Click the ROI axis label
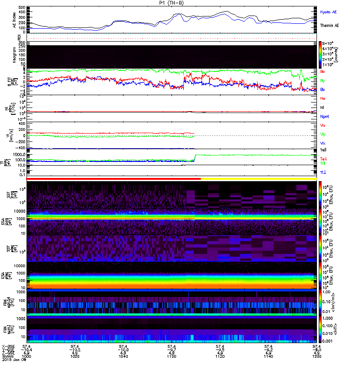Screen dimensions: 343x366 click(19, 38)
